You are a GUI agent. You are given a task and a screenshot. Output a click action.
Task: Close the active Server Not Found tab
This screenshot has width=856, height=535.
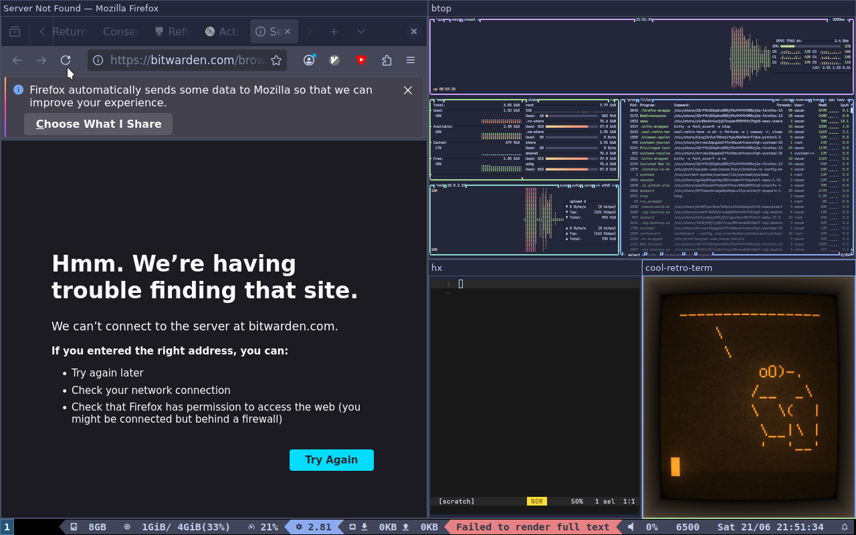[x=288, y=31]
